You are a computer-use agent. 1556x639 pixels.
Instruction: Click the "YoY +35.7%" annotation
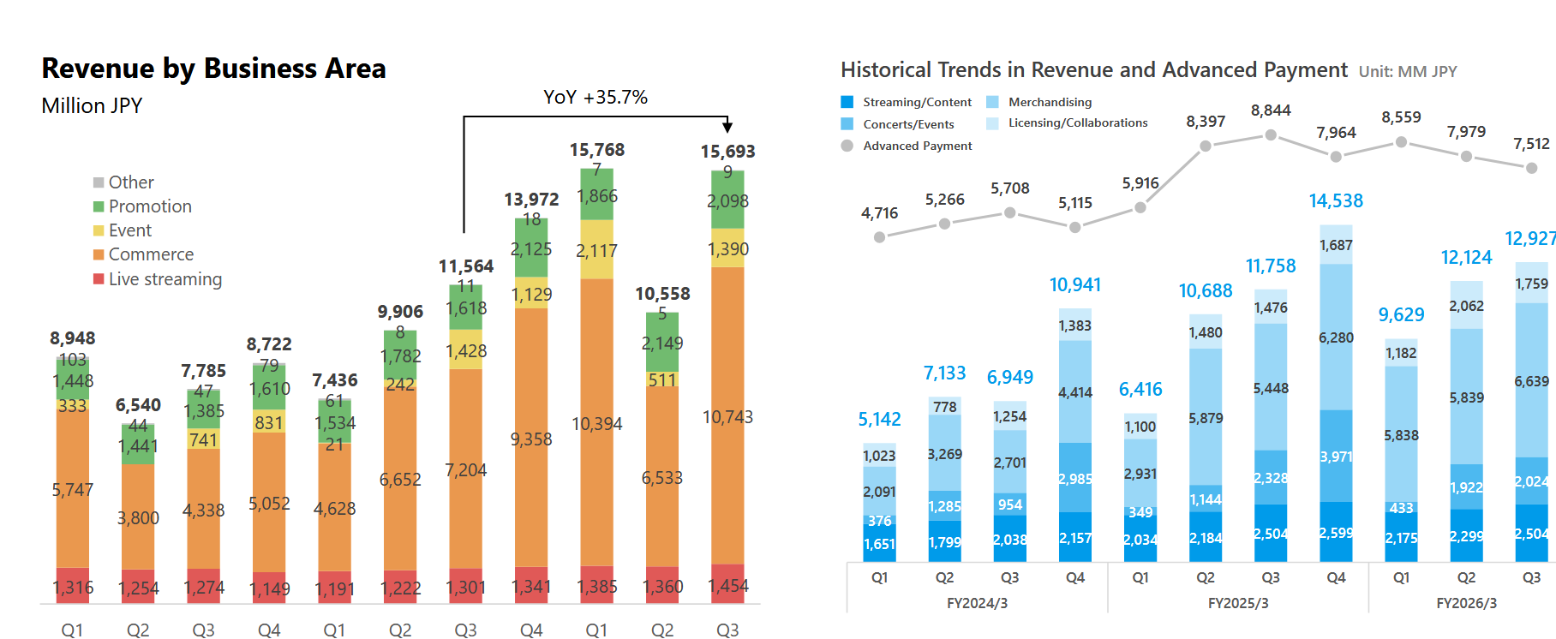tap(595, 97)
